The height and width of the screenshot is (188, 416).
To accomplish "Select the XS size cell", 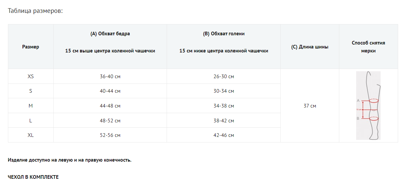I will (x=31, y=77).
